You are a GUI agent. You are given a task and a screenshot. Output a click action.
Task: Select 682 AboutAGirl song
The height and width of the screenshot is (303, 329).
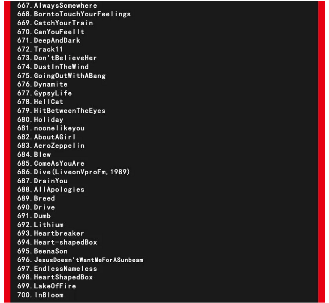pyautogui.click(x=46, y=137)
